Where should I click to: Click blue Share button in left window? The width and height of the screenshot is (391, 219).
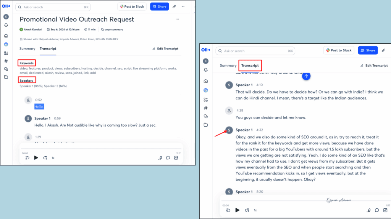click(x=159, y=7)
